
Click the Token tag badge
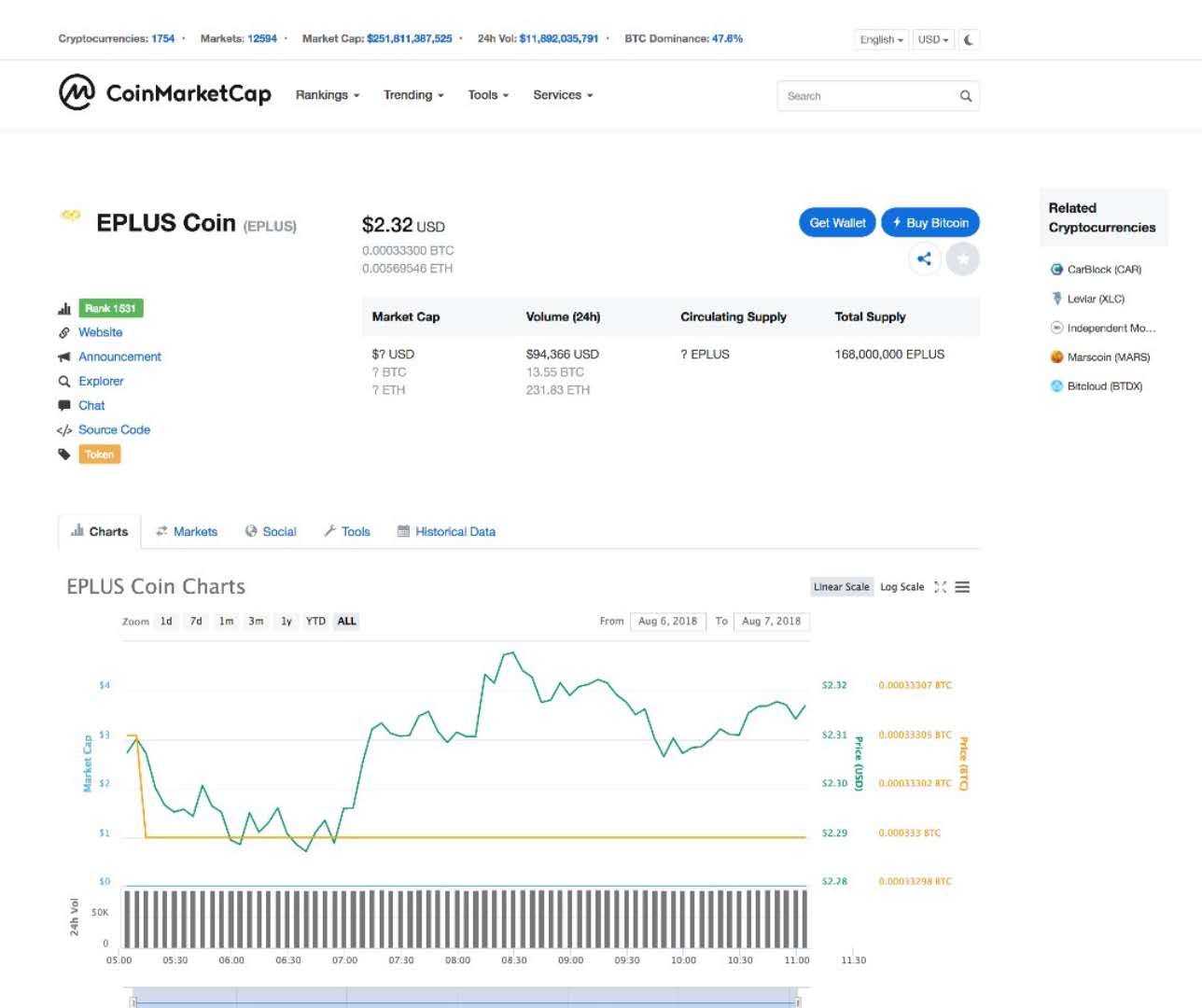(x=100, y=455)
